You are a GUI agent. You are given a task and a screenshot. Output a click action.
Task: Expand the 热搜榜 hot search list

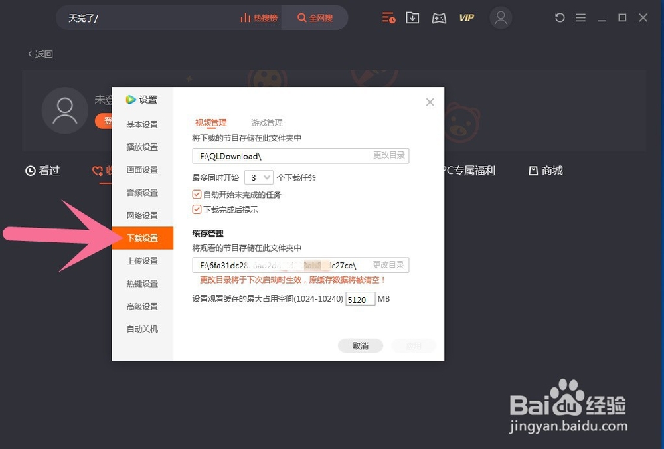[x=259, y=18]
